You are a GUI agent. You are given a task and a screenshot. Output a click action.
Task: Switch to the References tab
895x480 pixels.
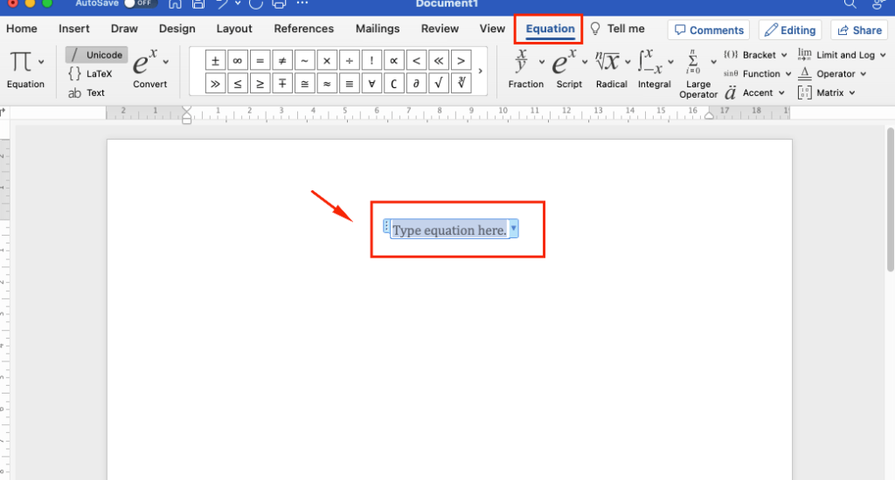click(303, 29)
